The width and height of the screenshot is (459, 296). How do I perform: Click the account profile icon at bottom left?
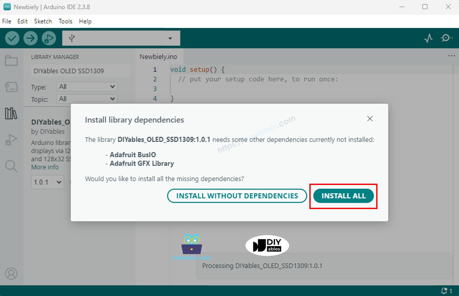(11, 274)
